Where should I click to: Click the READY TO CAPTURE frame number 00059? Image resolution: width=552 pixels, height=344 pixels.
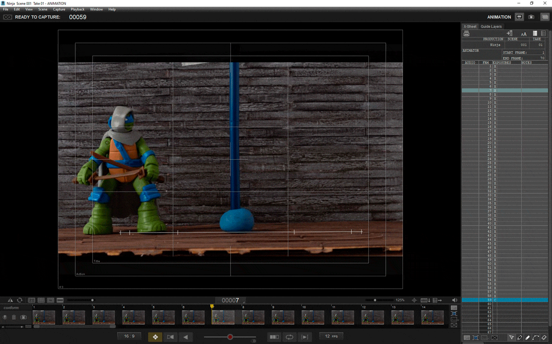coord(78,17)
